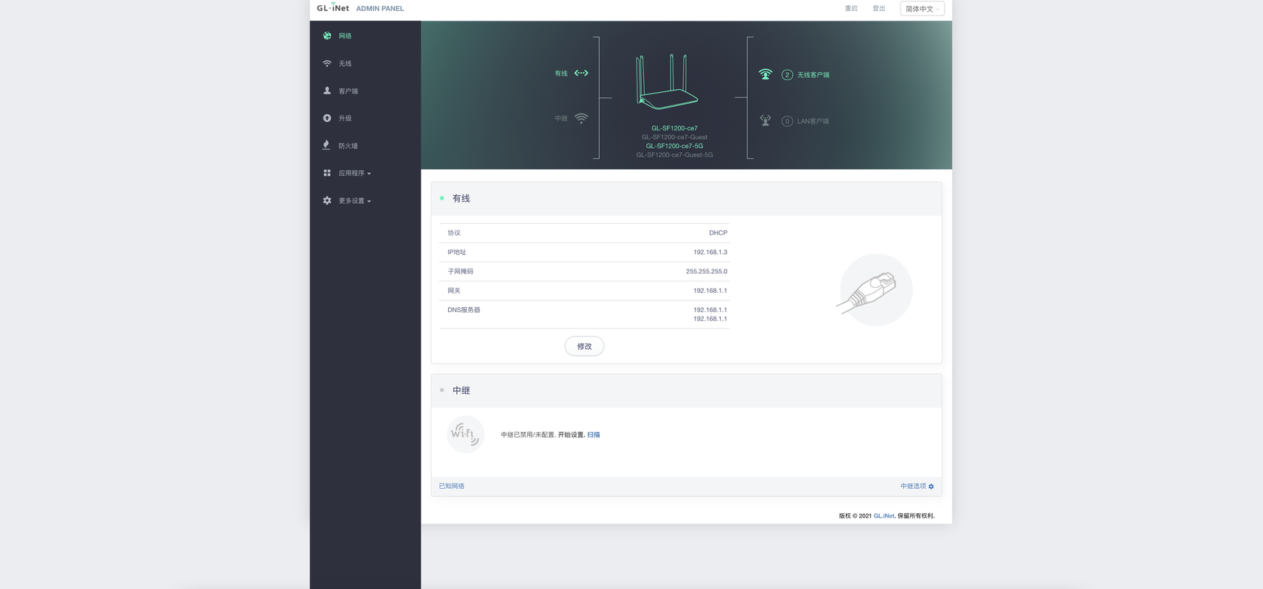Click the WiFi icon beside 无线

(327, 63)
